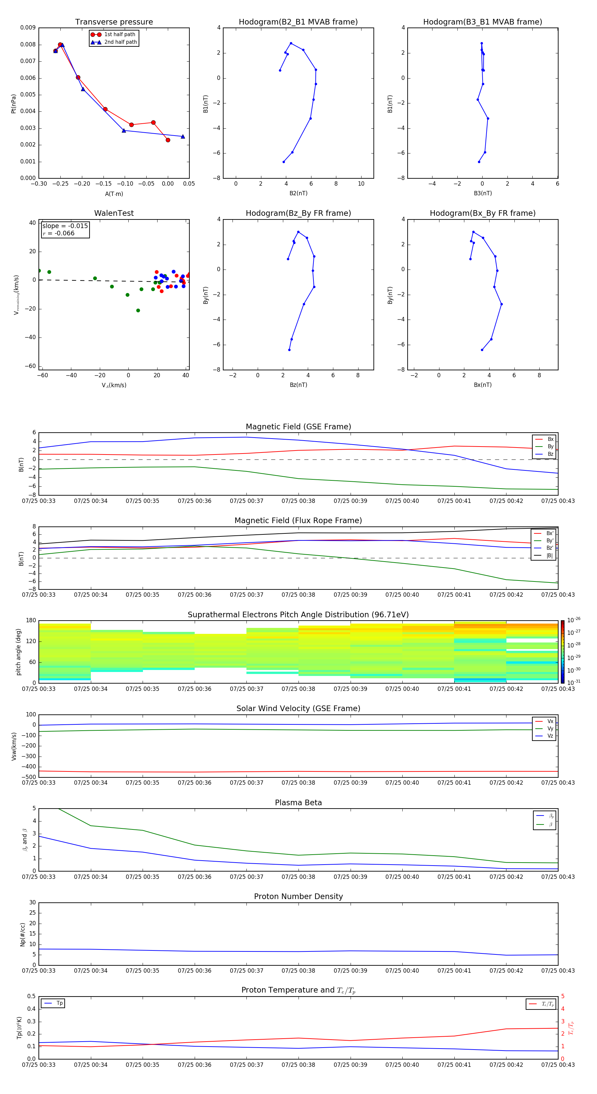Select the 'r = -0.066' annotation

[59, 233]
